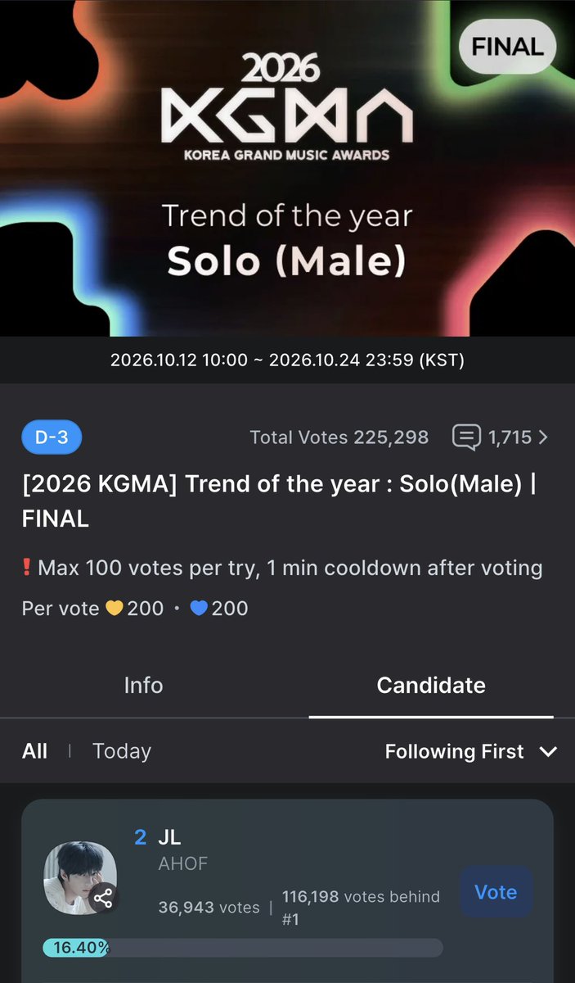Tap the D-3 countdown badge

point(52,437)
